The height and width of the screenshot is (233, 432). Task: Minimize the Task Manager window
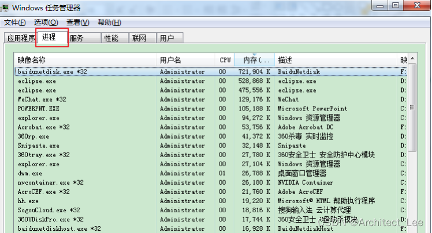coord(380,5)
